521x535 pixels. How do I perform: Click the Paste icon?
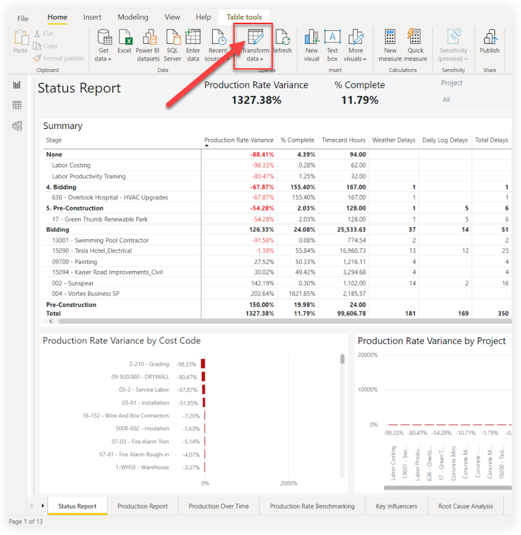click(x=21, y=37)
